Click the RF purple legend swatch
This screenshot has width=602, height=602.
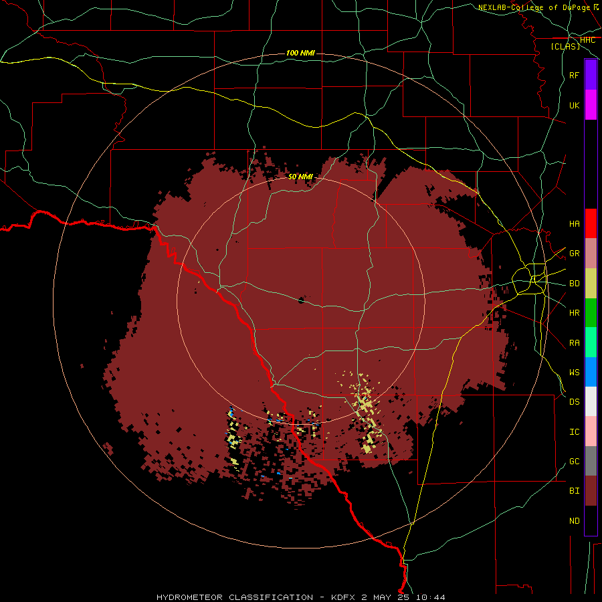tap(591, 75)
